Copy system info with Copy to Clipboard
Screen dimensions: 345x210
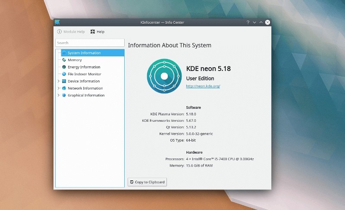coord(147,182)
